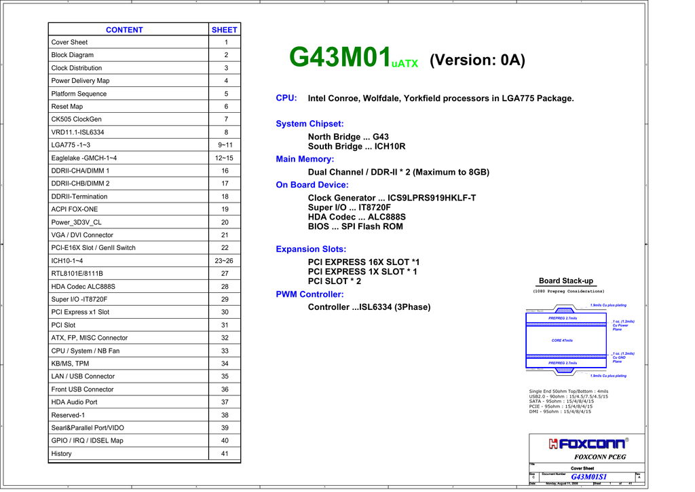
Task: Select the 'Super I/O ... IT8720F' device line
Action: point(350,208)
